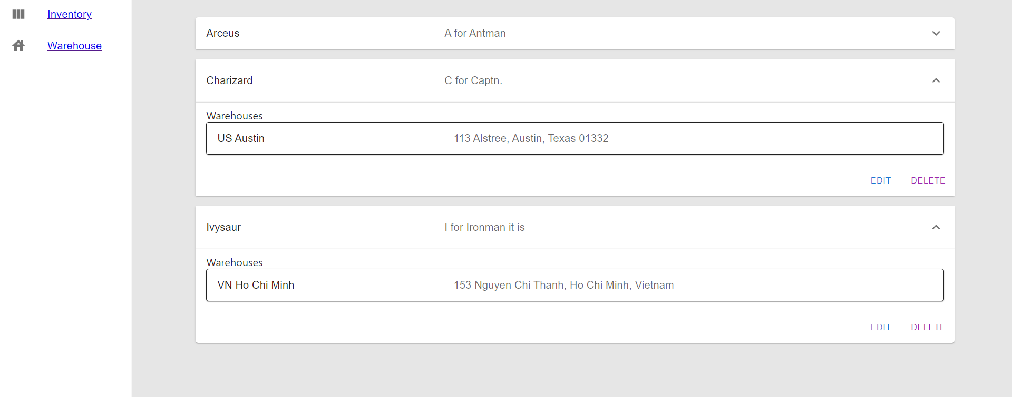Click the 'I for Ironman it is' description
The width and height of the screenshot is (1012, 397).
point(484,227)
